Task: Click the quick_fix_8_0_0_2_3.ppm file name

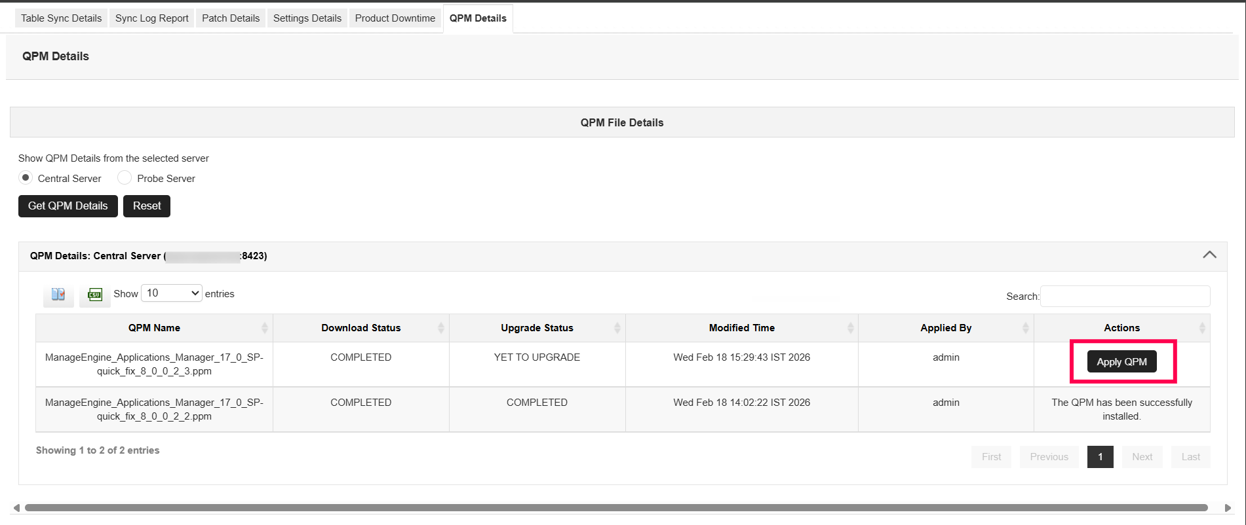Action: click(x=154, y=364)
